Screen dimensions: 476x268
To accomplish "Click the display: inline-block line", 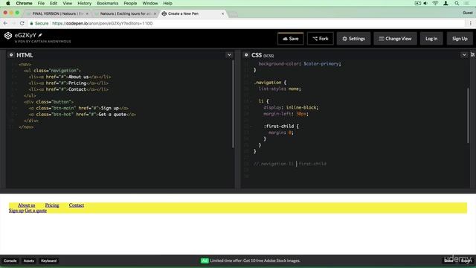I will tap(291, 107).
